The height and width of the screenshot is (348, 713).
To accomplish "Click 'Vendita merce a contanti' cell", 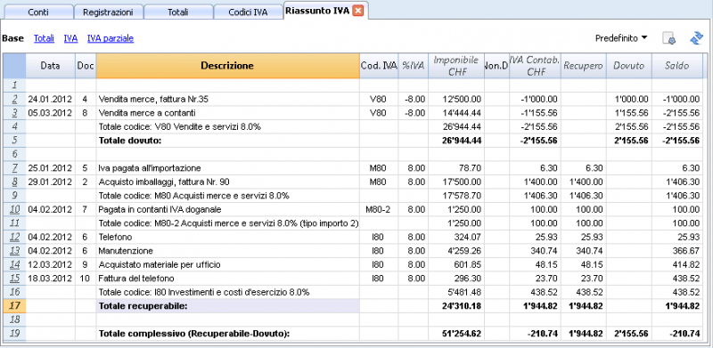I will [227, 112].
